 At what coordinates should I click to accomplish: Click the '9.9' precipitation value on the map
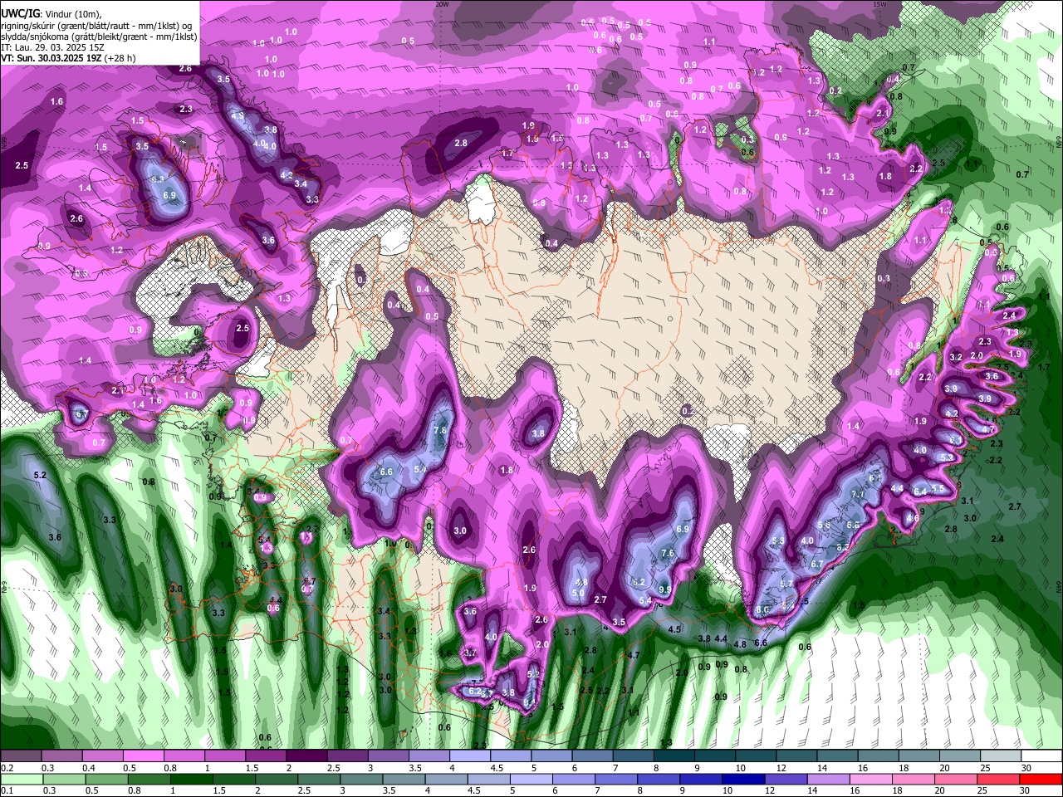(664, 589)
